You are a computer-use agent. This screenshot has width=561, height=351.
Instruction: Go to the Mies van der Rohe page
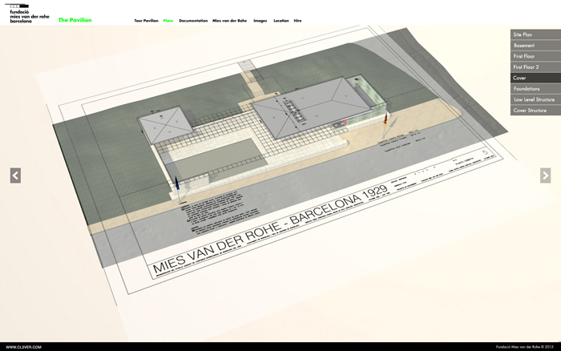click(x=229, y=20)
